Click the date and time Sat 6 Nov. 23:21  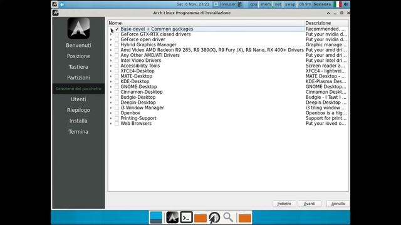[x=193, y=4]
